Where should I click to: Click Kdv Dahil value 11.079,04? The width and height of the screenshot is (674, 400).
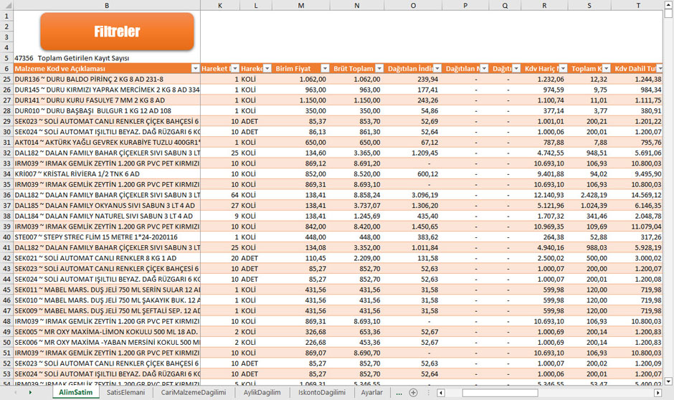click(638, 227)
